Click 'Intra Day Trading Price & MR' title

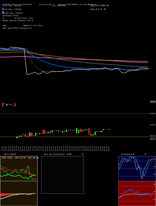click(x=57, y=154)
